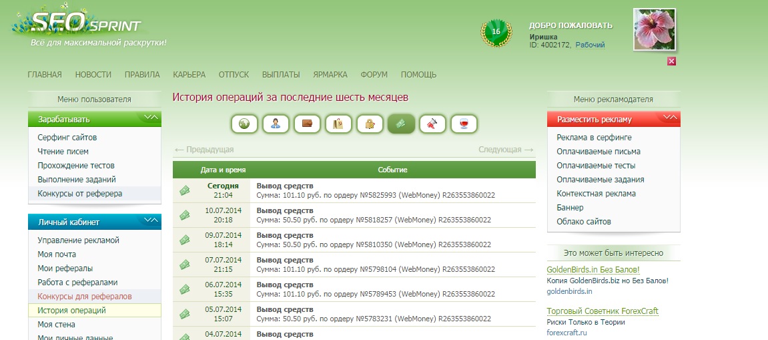Open the КАРЬЕРА menu item

point(189,75)
